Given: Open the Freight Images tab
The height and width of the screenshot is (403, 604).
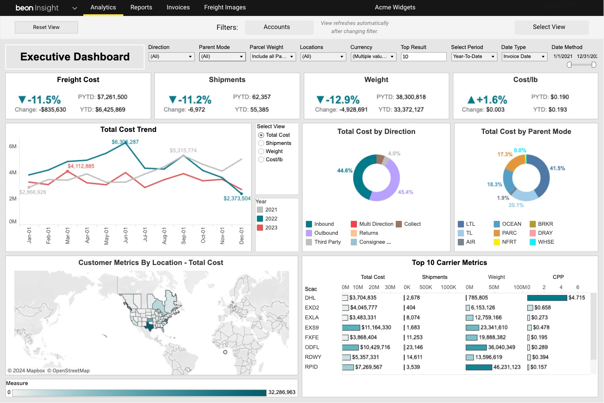Looking at the screenshot, I should (225, 7).
